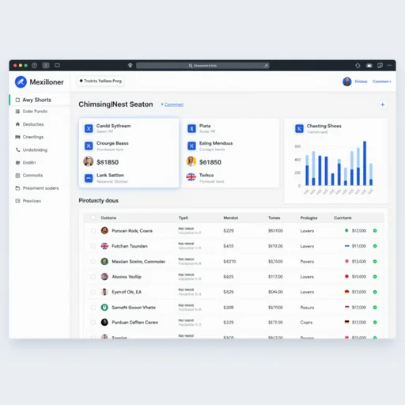
Task: Click the Futchan Toundan flag icon
Action: pyautogui.click(x=104, y=246)
